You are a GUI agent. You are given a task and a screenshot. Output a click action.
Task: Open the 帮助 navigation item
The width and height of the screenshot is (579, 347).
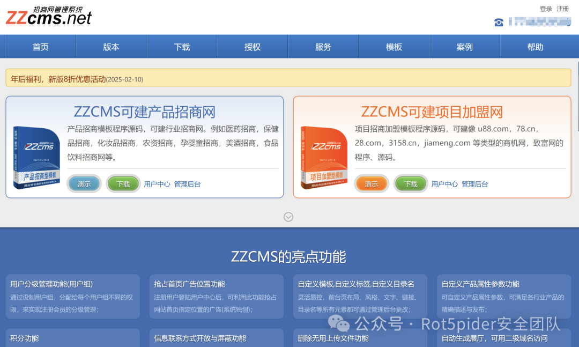click(536, 47)
